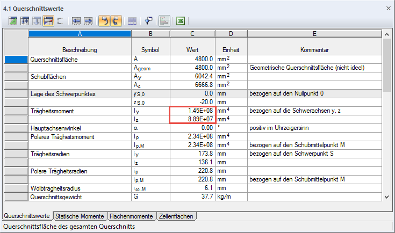Go to next table with right arrow
Image resolution: width=395 pixels, height=233 pixels.
[x=88, y=21]
